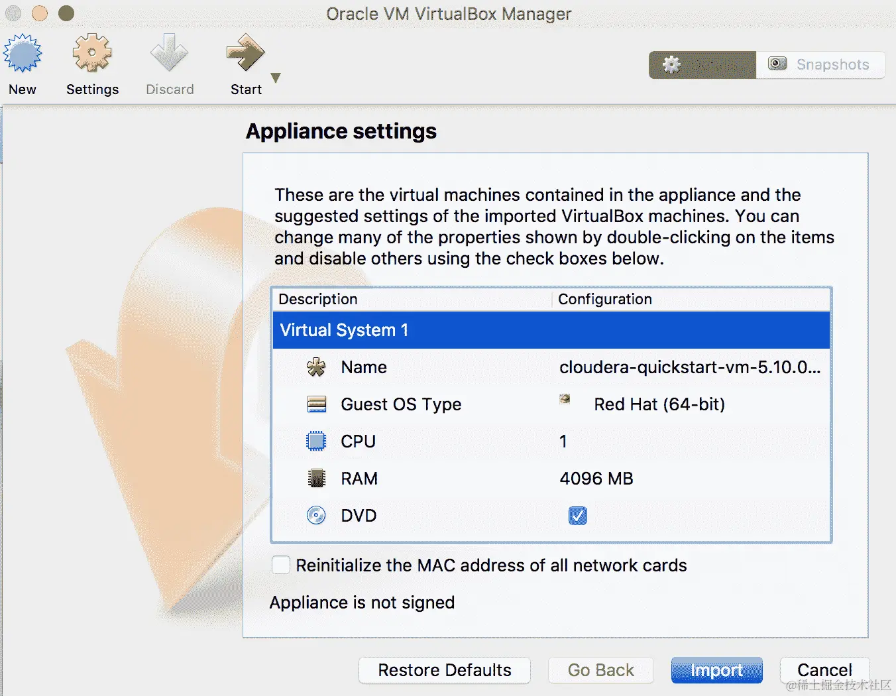
Task: Click the Name row label
Action: pos(364,367)
